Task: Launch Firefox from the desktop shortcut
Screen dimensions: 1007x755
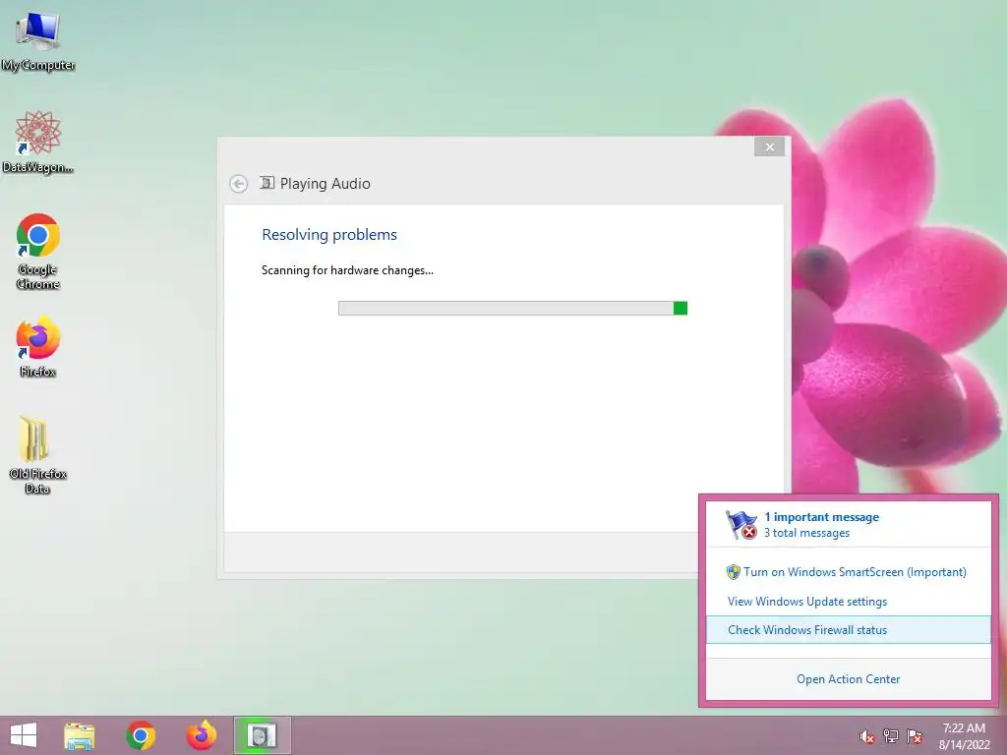Action: 38,347
